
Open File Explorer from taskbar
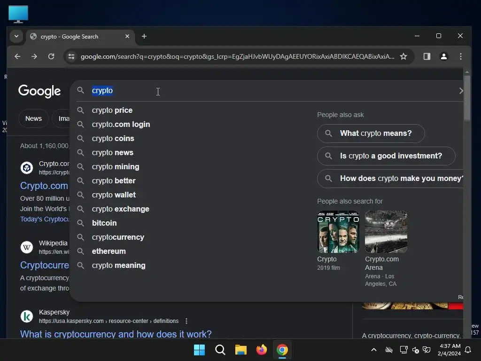241,350
